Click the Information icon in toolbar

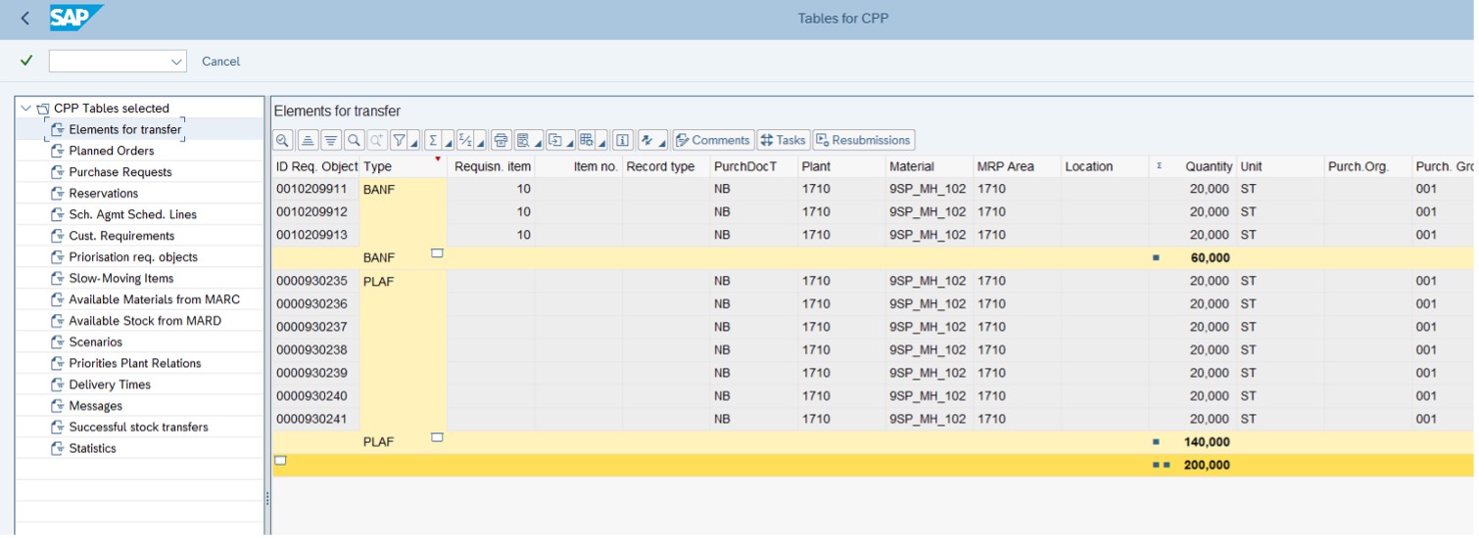(x=622, y=140)
